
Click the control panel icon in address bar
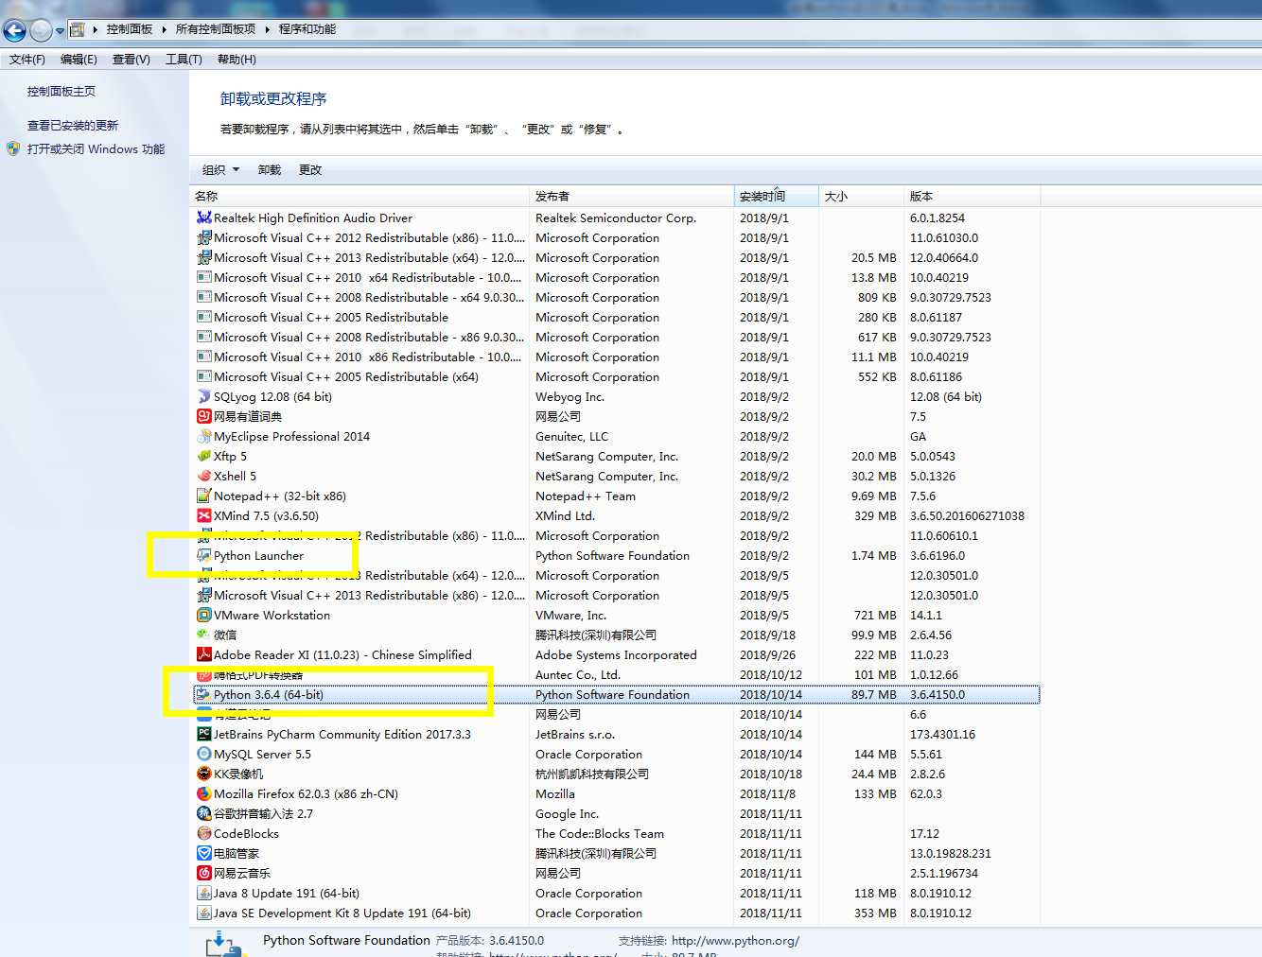coord(78,30)
